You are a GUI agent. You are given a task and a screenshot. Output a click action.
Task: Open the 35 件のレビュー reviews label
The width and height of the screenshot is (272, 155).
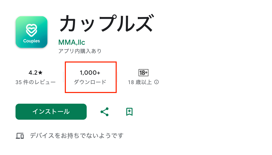coord(36,82)
